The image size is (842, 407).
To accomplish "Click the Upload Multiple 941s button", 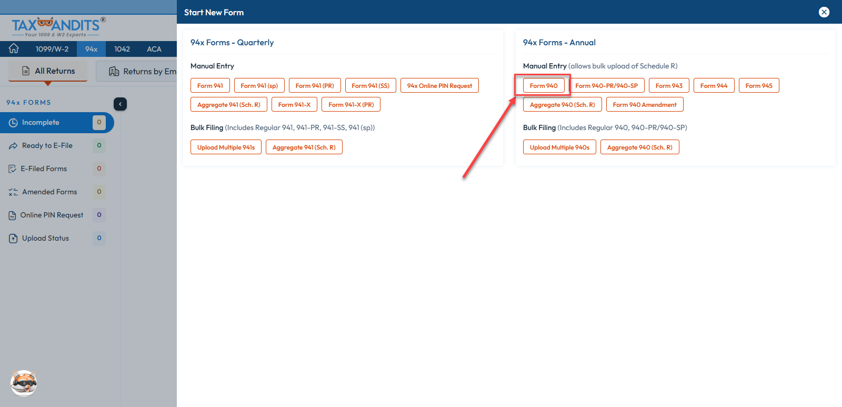I will click(x=226, y=147).
